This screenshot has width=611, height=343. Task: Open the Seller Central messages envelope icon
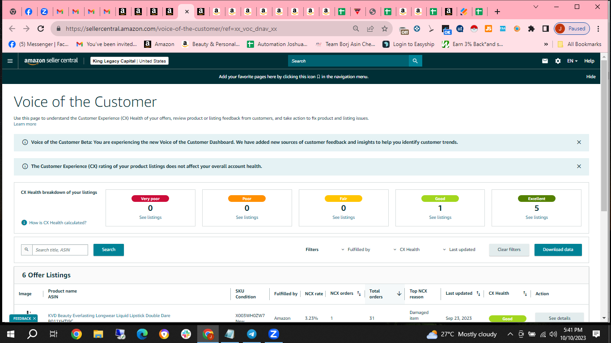coord(545,61)
